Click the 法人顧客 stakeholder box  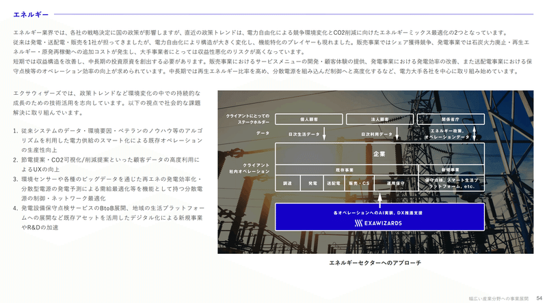point(379,119)
